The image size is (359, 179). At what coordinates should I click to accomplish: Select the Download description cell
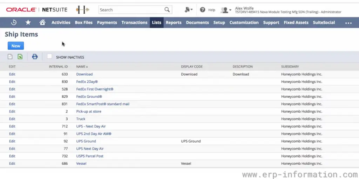click(241, 74)
